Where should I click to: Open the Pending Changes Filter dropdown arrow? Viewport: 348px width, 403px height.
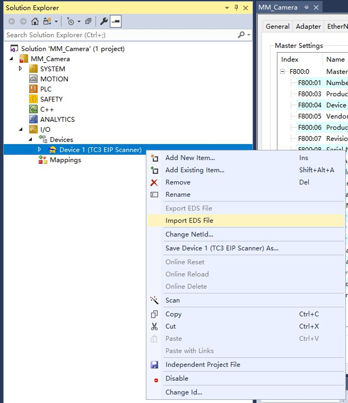[79, 21]
